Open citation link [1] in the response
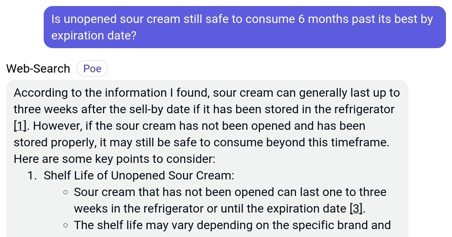Viewport: 452px width, 237px height. [20, 126]
